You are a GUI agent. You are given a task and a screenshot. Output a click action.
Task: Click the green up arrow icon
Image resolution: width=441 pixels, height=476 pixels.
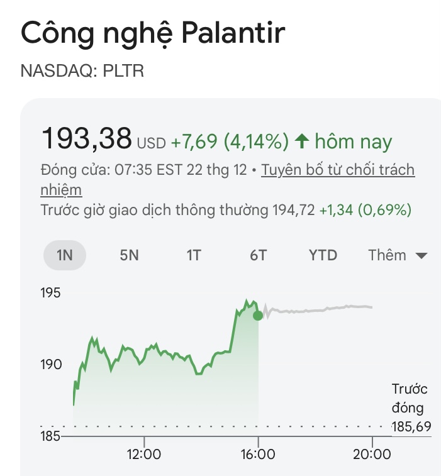click(x=301, y=141)
